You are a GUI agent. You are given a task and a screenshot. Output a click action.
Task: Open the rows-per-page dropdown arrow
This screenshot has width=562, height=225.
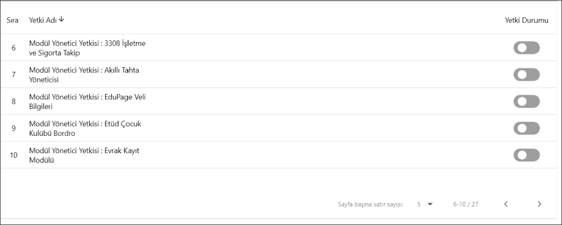[x=430, y=204]
